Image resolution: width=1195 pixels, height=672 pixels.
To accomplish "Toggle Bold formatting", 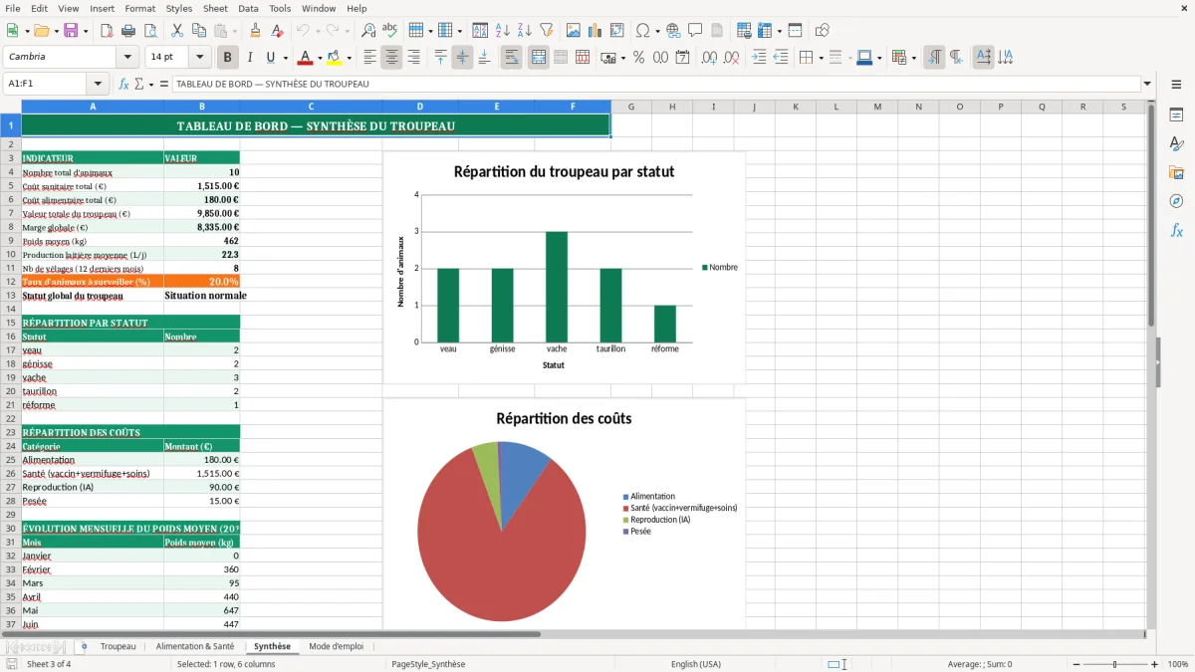I will (228, 58).
